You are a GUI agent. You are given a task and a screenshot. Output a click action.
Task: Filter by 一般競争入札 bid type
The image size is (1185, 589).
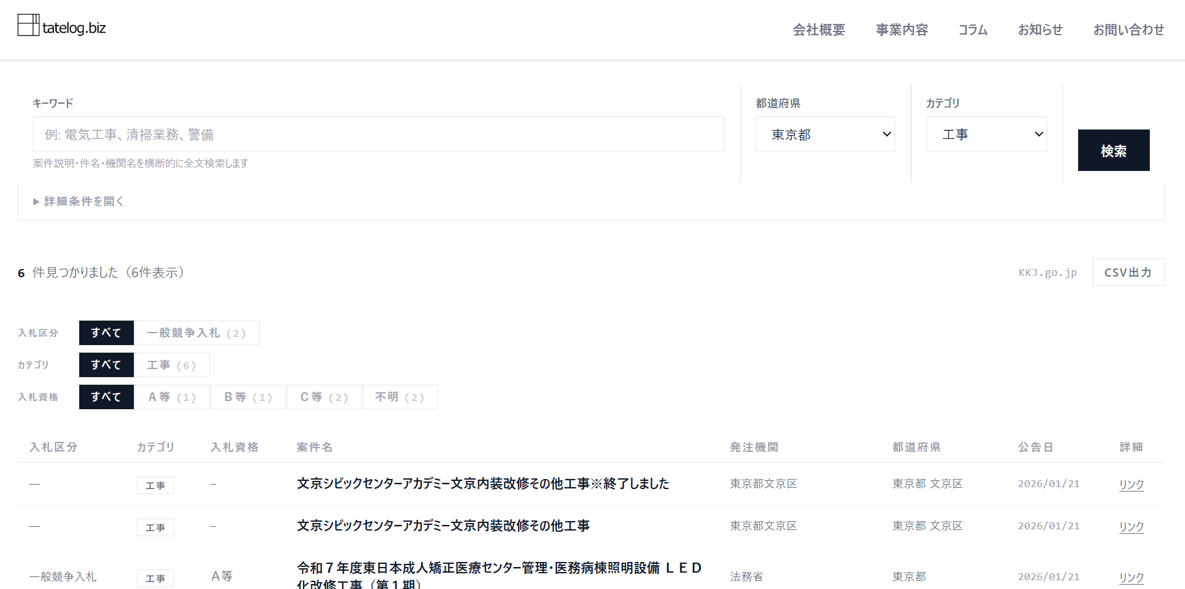[197, 333]
